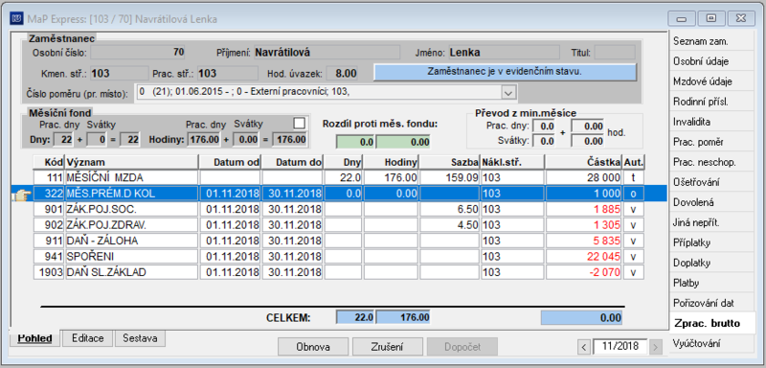Open Ošetřování side tab

(711, 182)
